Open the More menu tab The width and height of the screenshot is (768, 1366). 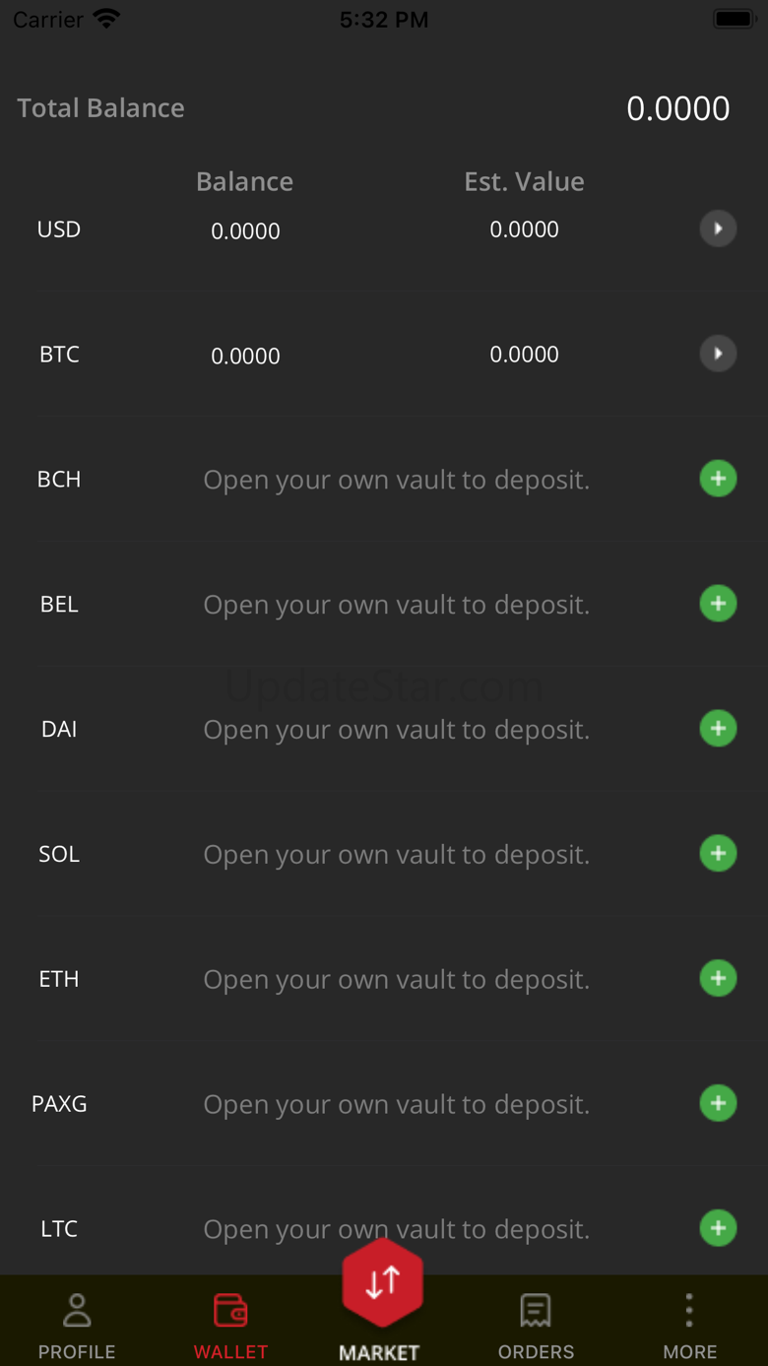[689, 1326]
